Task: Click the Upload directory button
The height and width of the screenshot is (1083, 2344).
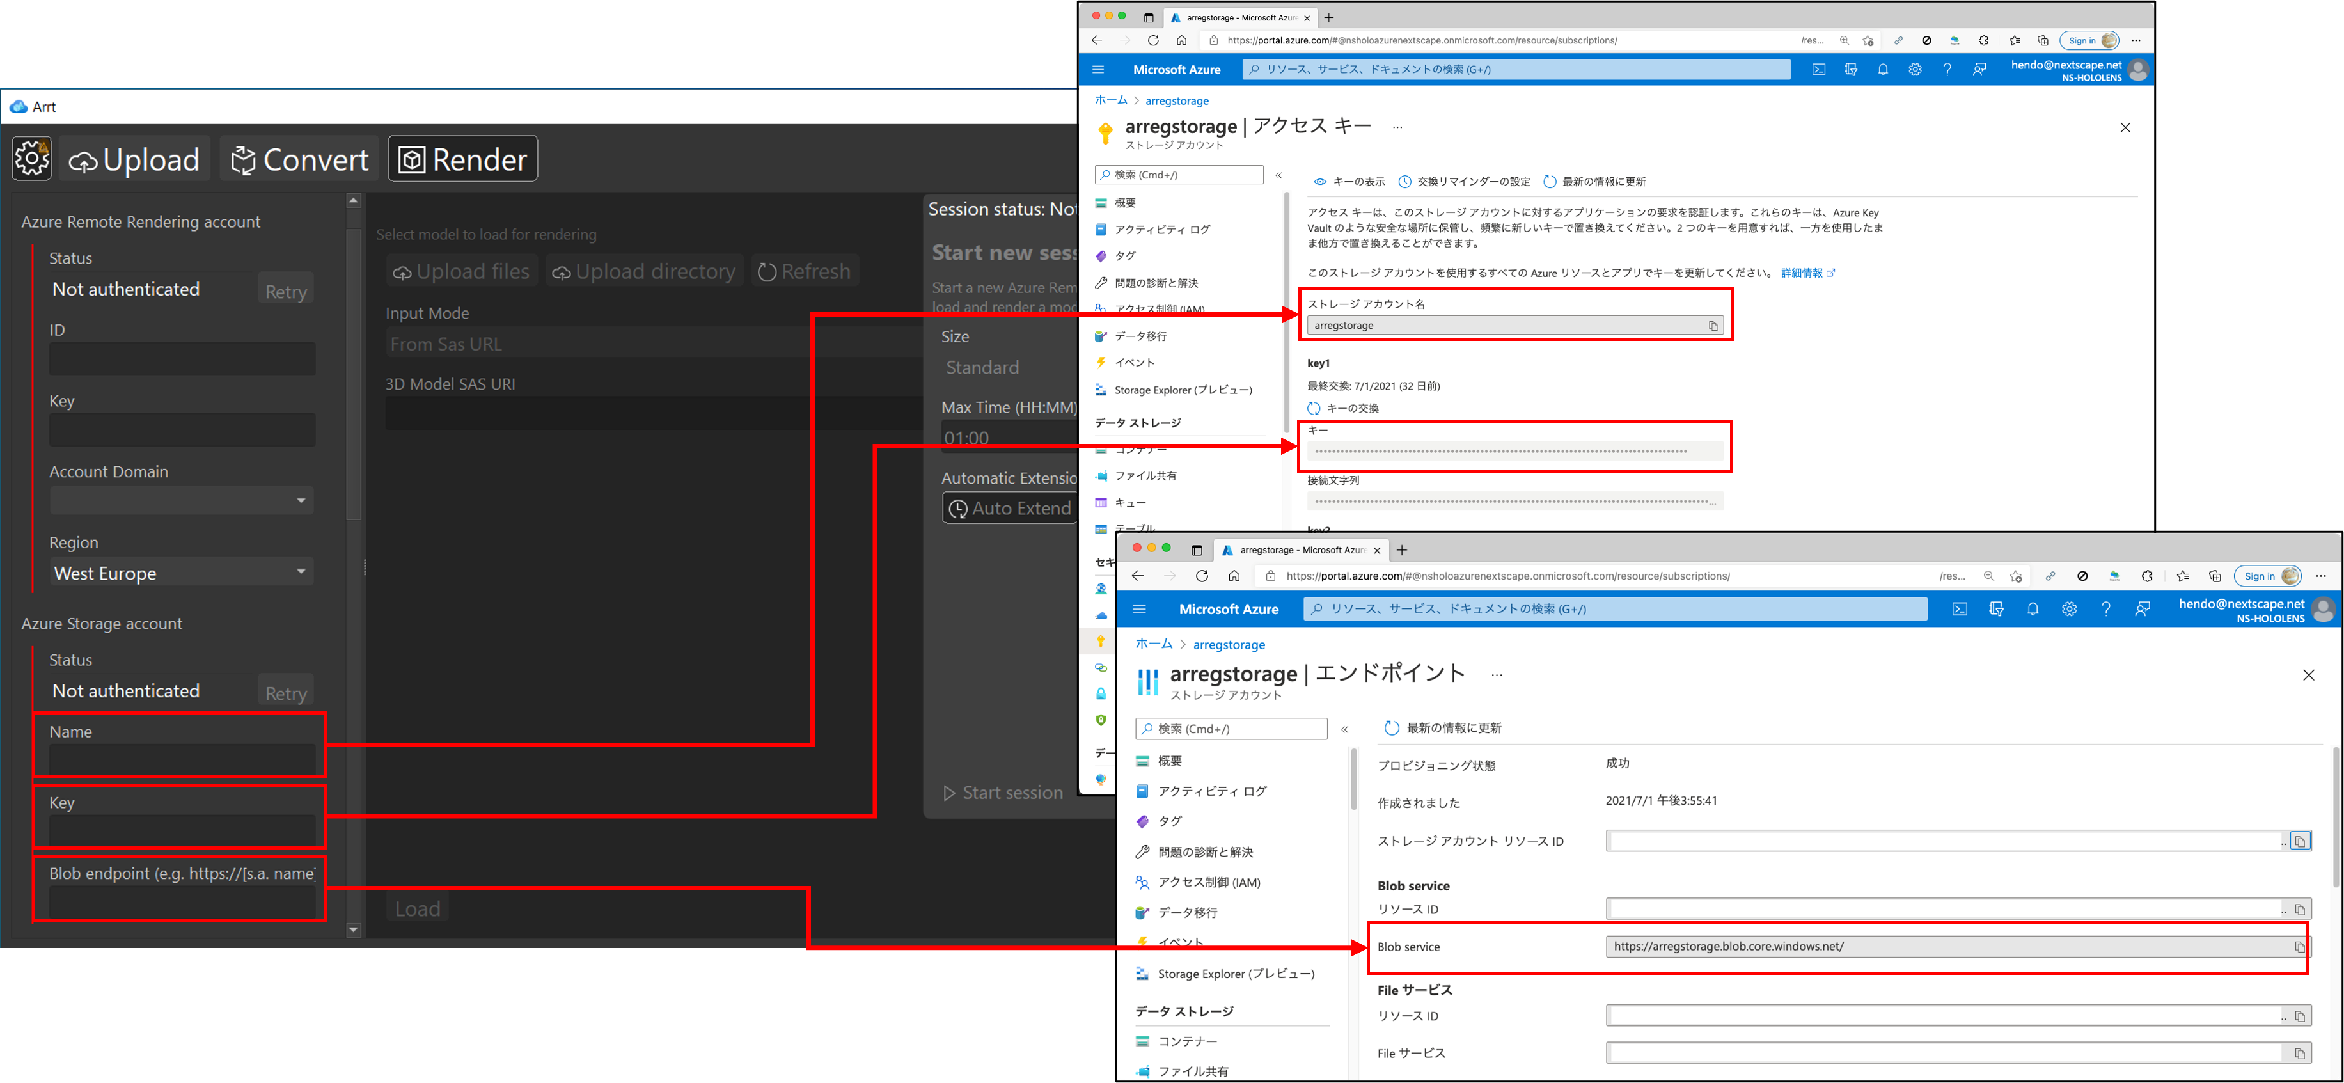Action: tap(644, 271)
